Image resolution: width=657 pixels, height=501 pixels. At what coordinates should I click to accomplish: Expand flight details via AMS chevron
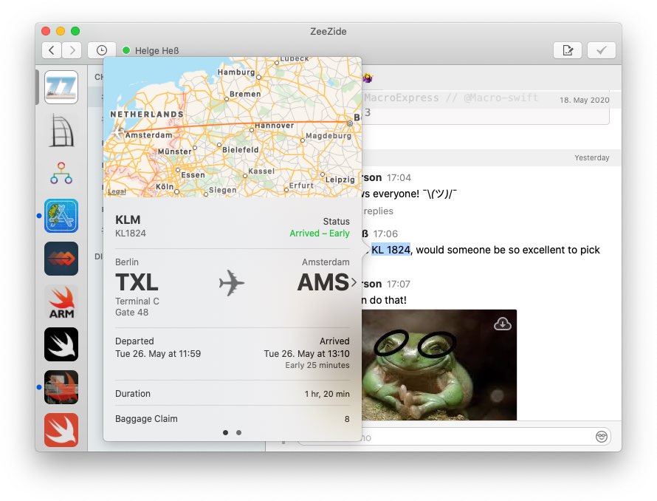(354, 282)
